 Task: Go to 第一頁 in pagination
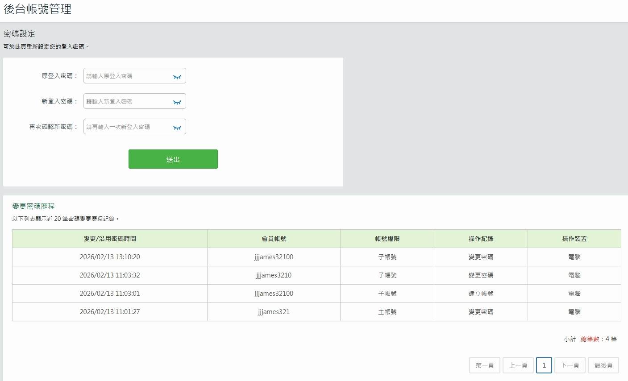click(x=484, y=365)
